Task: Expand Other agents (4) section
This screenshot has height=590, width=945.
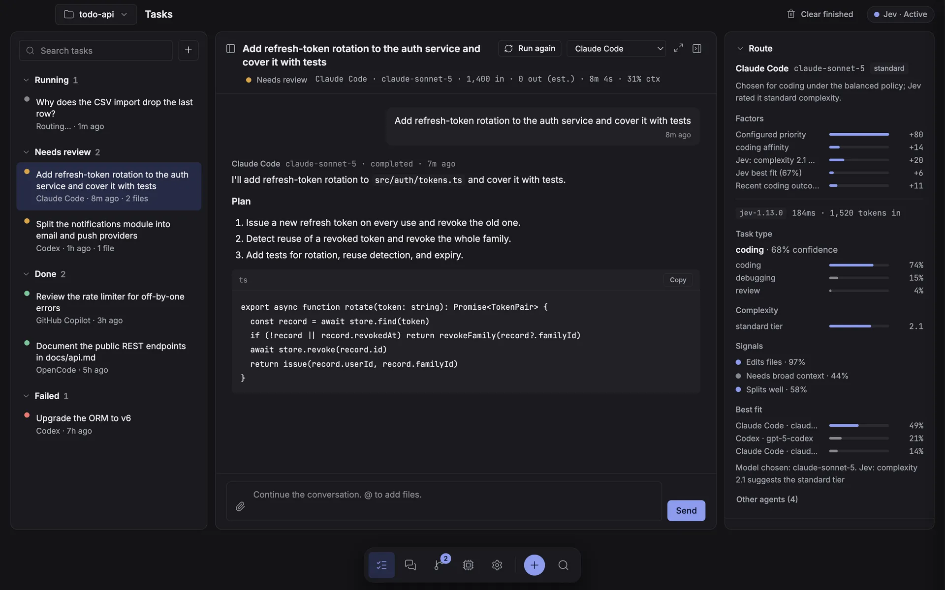Action: [767, 499]
